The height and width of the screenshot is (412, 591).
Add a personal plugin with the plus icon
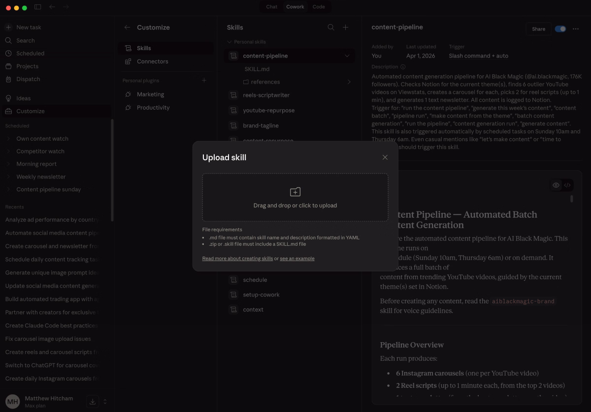(204, 80)
